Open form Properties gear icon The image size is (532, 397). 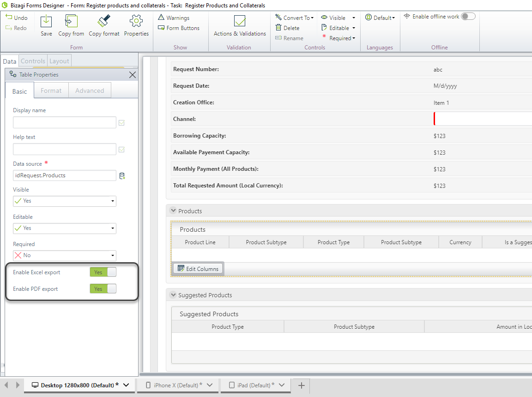click(x=136, y=21)
